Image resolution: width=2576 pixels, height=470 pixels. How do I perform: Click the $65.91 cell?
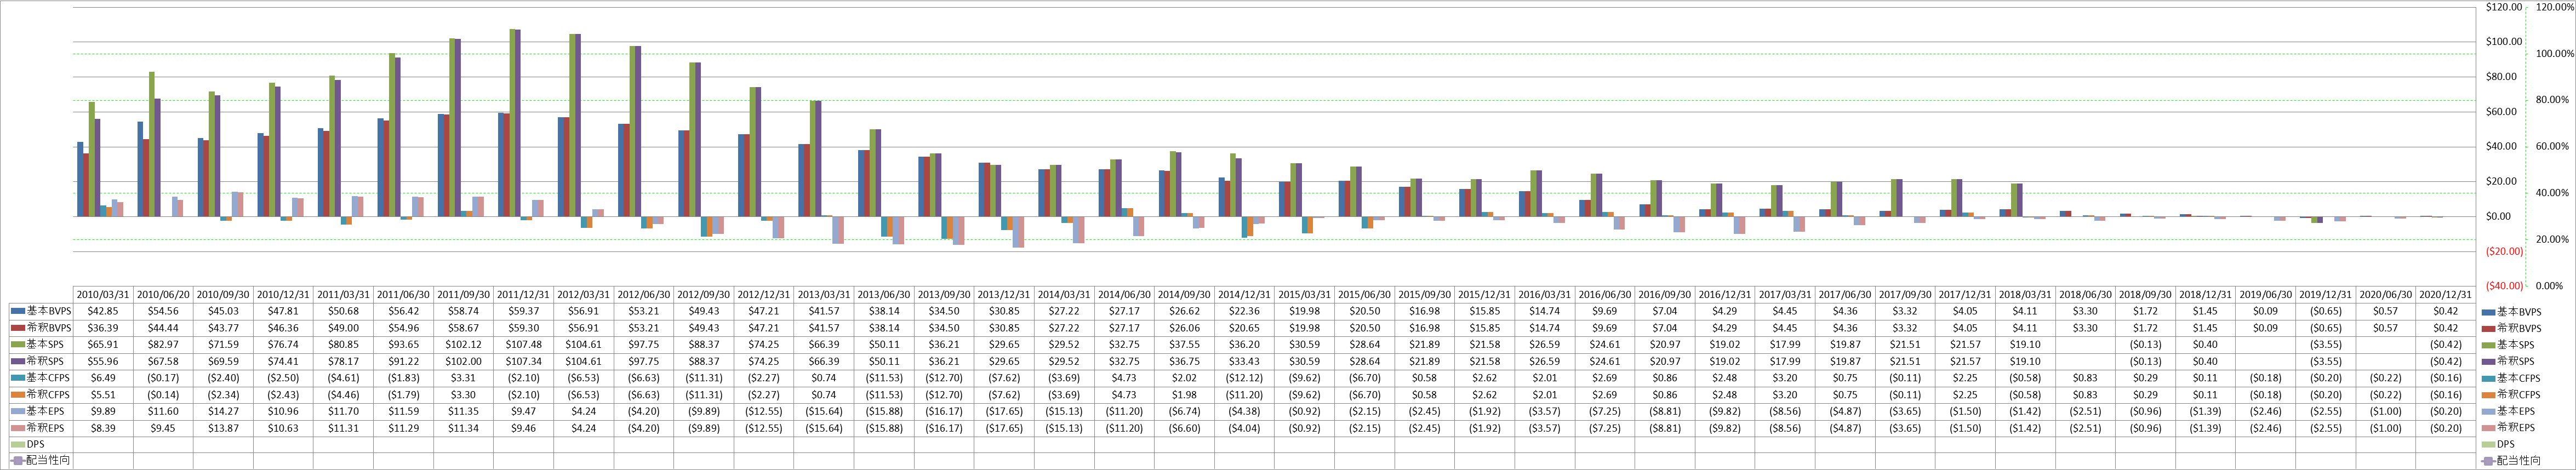(103, 344)
